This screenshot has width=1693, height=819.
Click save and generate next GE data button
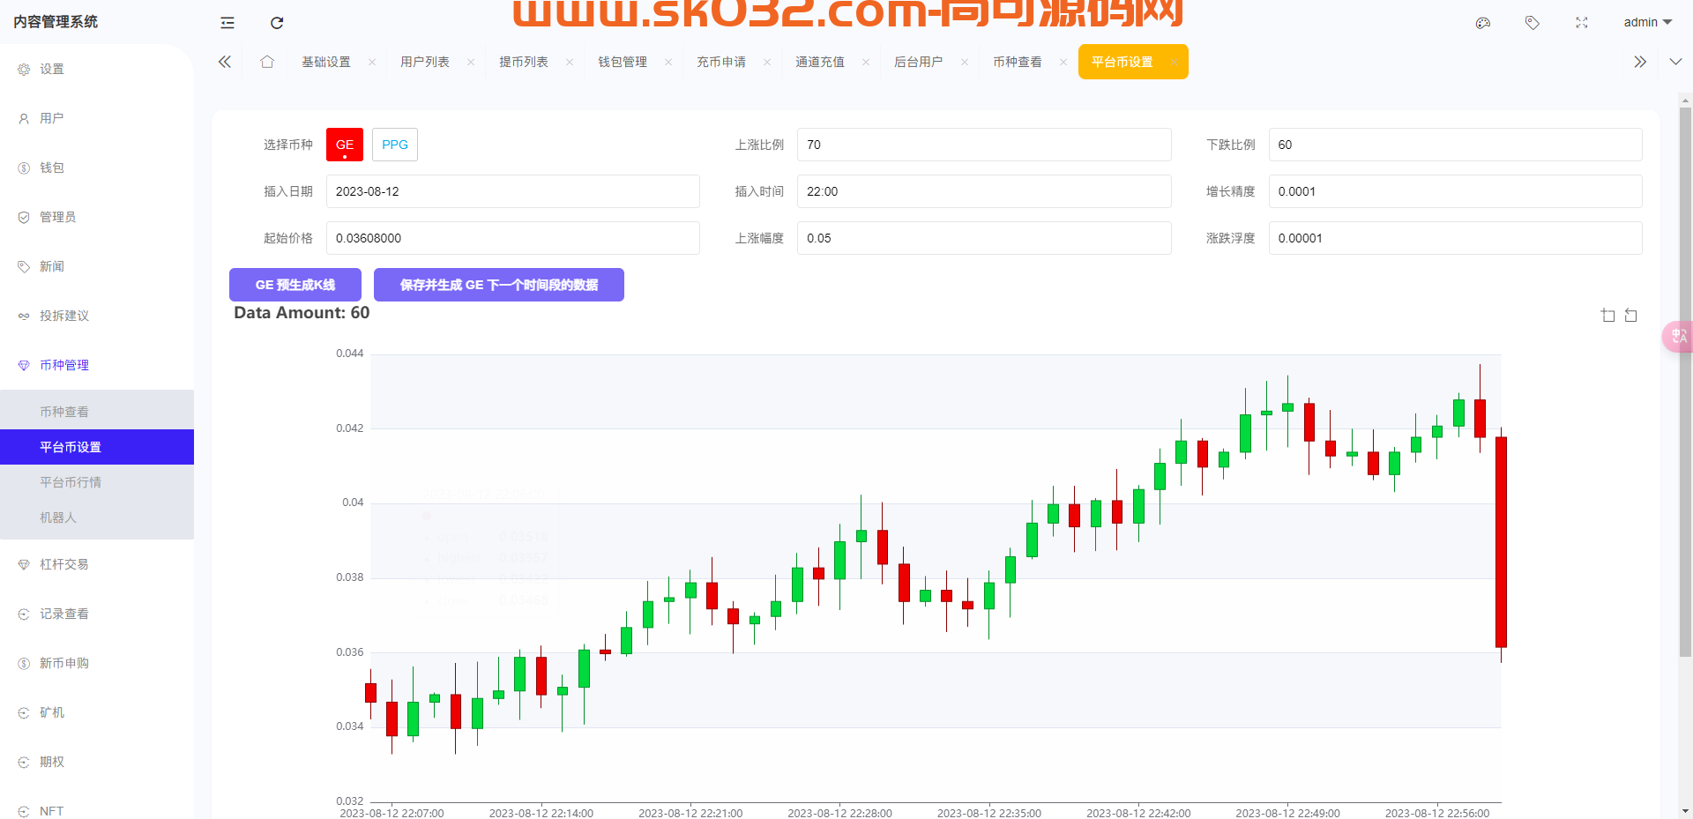(499, 285)
